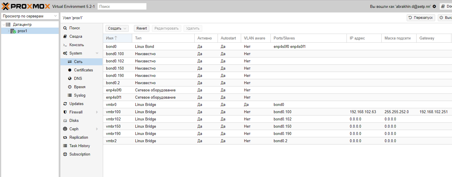This screenshot has height=177, width=452.
Task: Open Консоль terminal icon in sidebar
Action: [x=65, y=45]
